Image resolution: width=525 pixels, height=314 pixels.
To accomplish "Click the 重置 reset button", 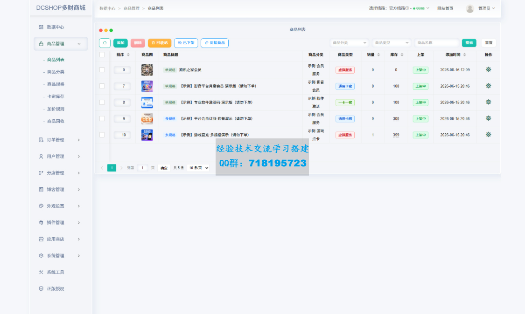I will (x=489, y=43).
